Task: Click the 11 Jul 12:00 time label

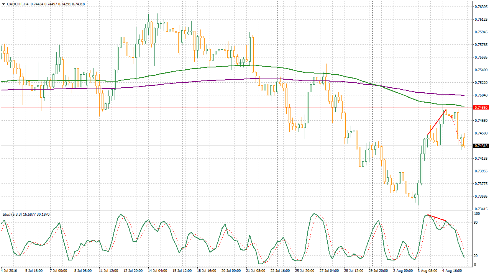Action: click(x=109, y=271)
